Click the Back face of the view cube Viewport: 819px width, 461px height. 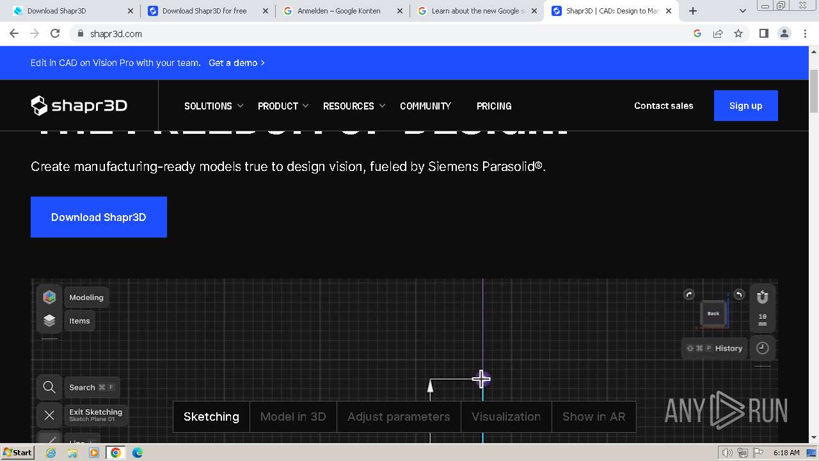tap(713, 314)
